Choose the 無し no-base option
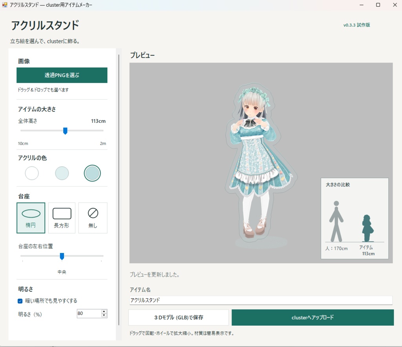 (x=93, y=218)
